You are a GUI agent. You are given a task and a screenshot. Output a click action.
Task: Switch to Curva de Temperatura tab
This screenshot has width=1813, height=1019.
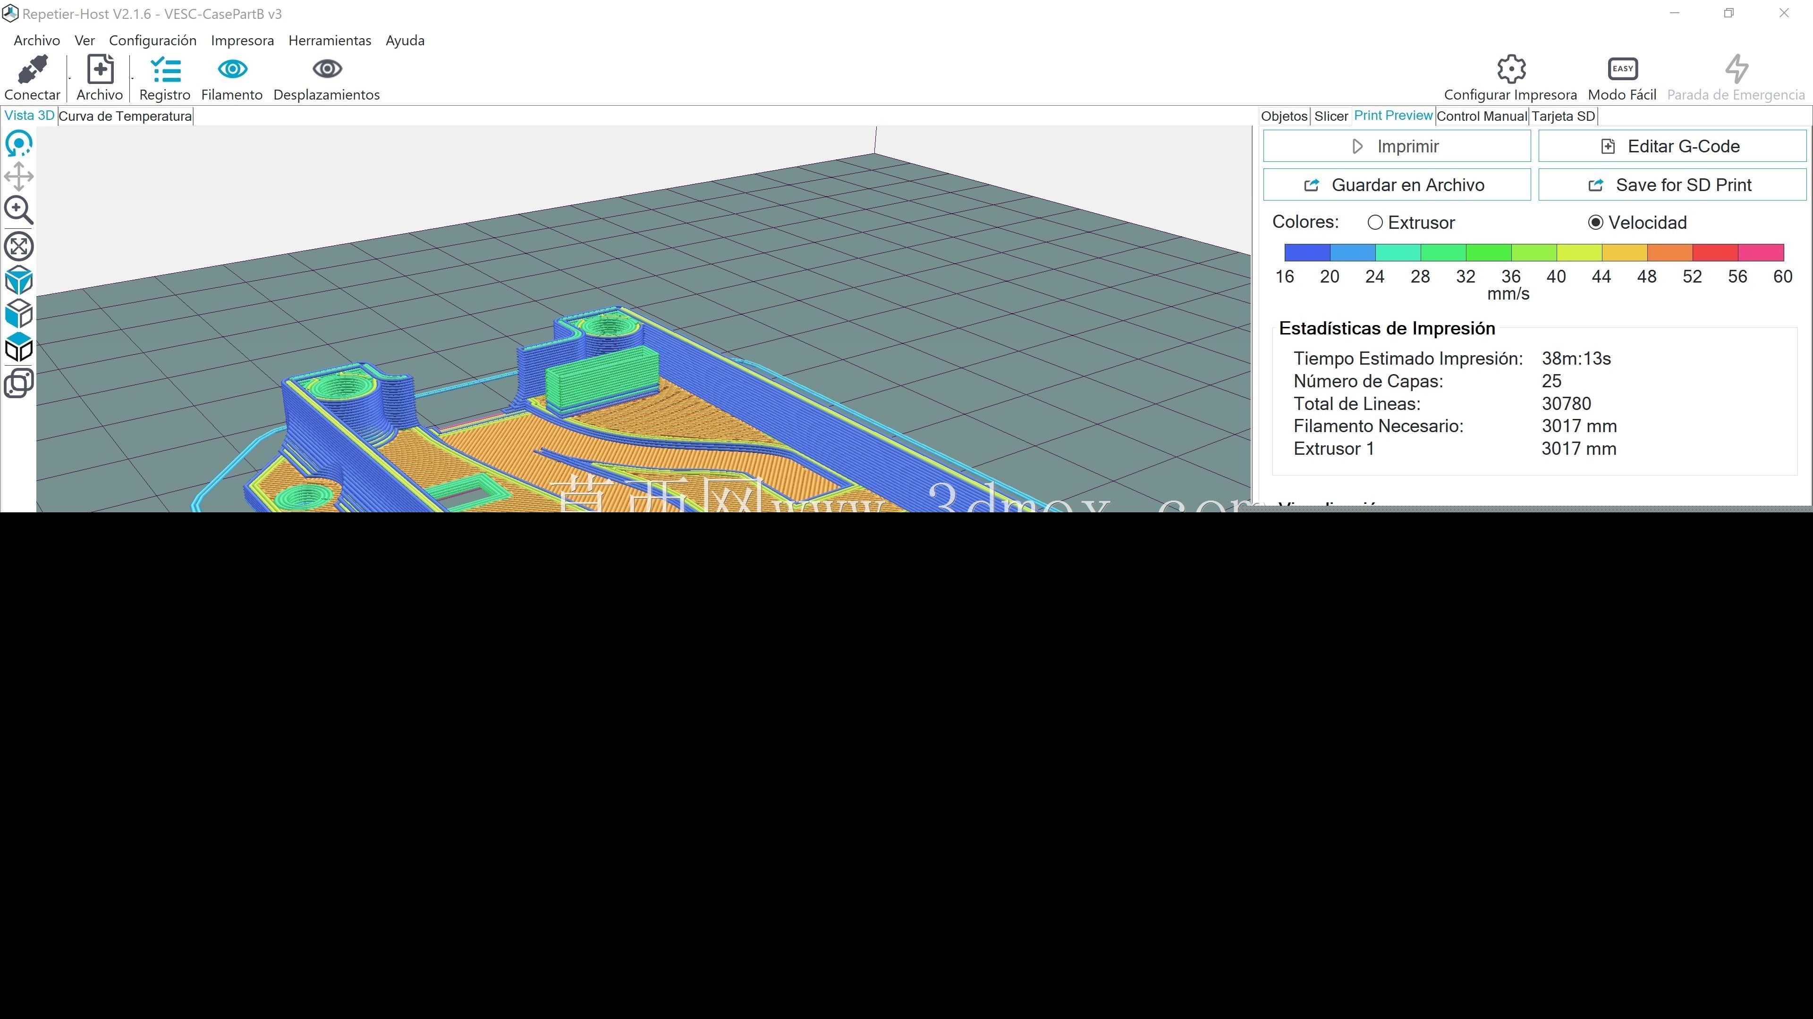125,116
